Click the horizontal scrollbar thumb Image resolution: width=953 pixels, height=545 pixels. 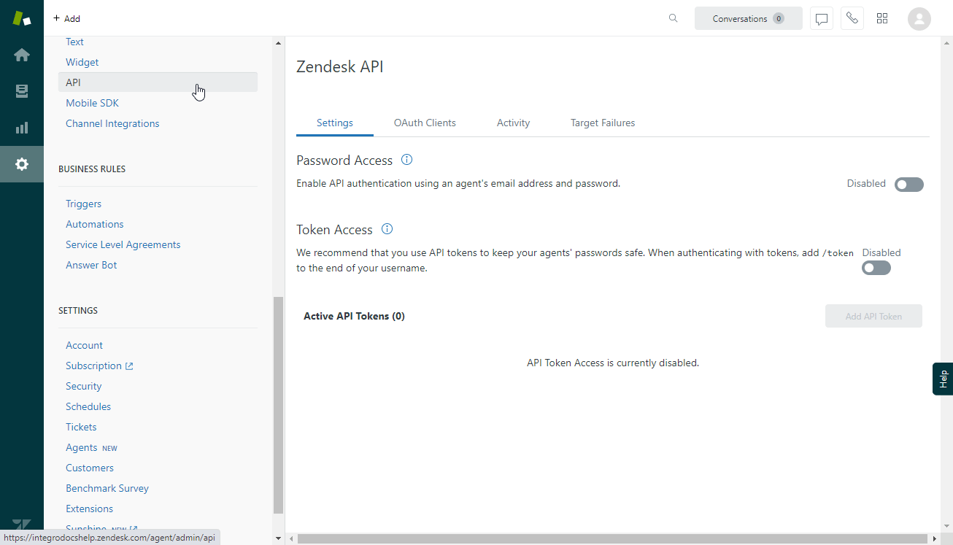611,539
